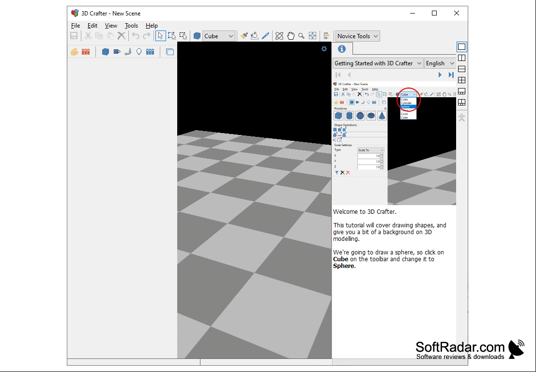Open the Novice Tools dropdown

tap(357, 36)
